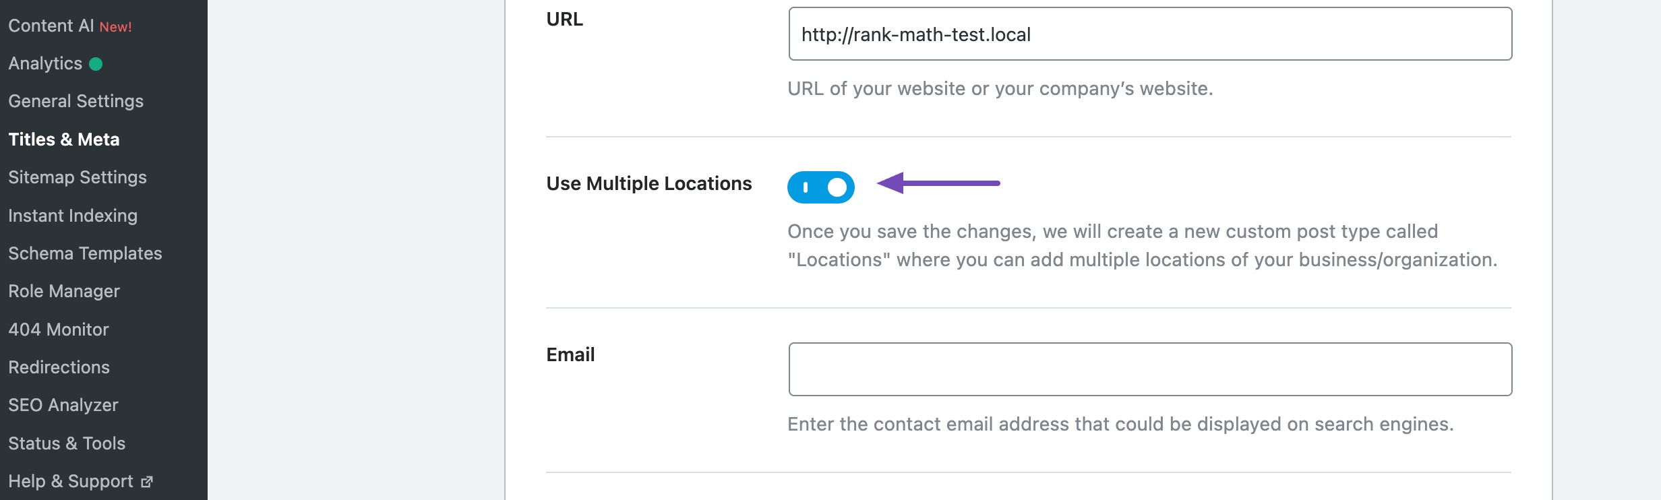
Task: Navigate to Schema Templates
Action: (85, 253)
